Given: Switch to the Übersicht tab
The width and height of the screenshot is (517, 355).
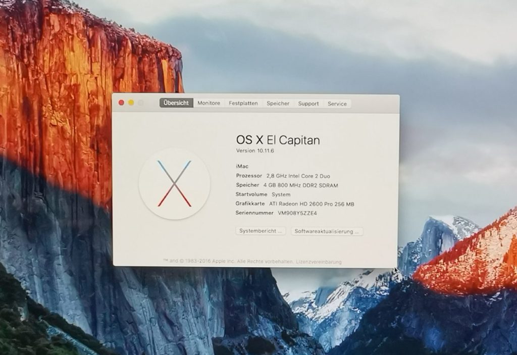Looking at the screenshot, I should pyautogui.click(x=176, y=103).
